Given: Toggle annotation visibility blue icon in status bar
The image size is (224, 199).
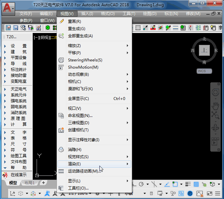Looking at the screenshot, I should (x=47, y=193).
